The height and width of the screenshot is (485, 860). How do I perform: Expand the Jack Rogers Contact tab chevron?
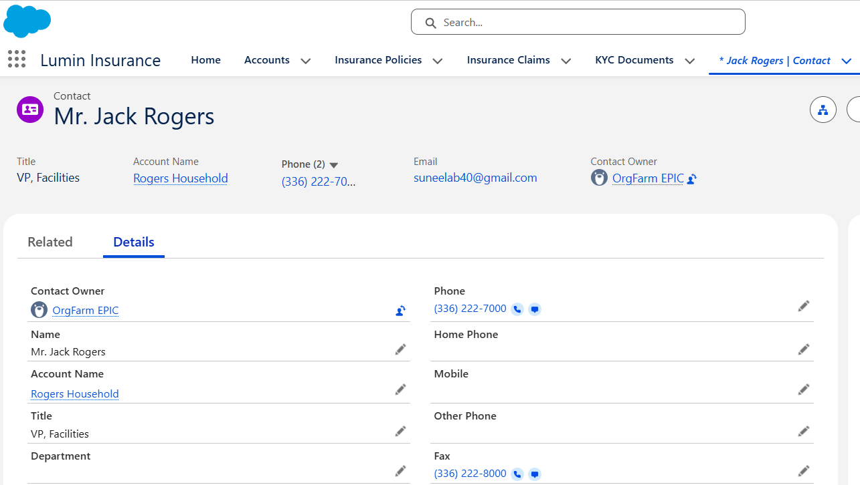(x=847, y=61)
